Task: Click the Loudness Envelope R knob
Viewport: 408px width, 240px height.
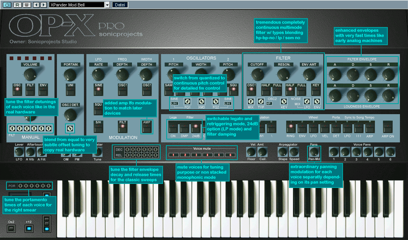Action: 388,96
